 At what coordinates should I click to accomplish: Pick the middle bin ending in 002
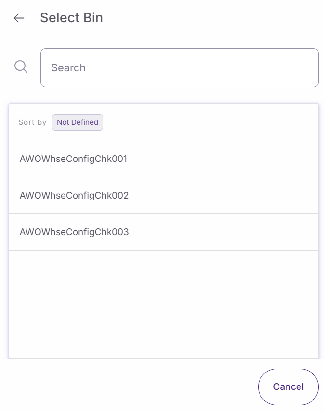tap(74, 196)
